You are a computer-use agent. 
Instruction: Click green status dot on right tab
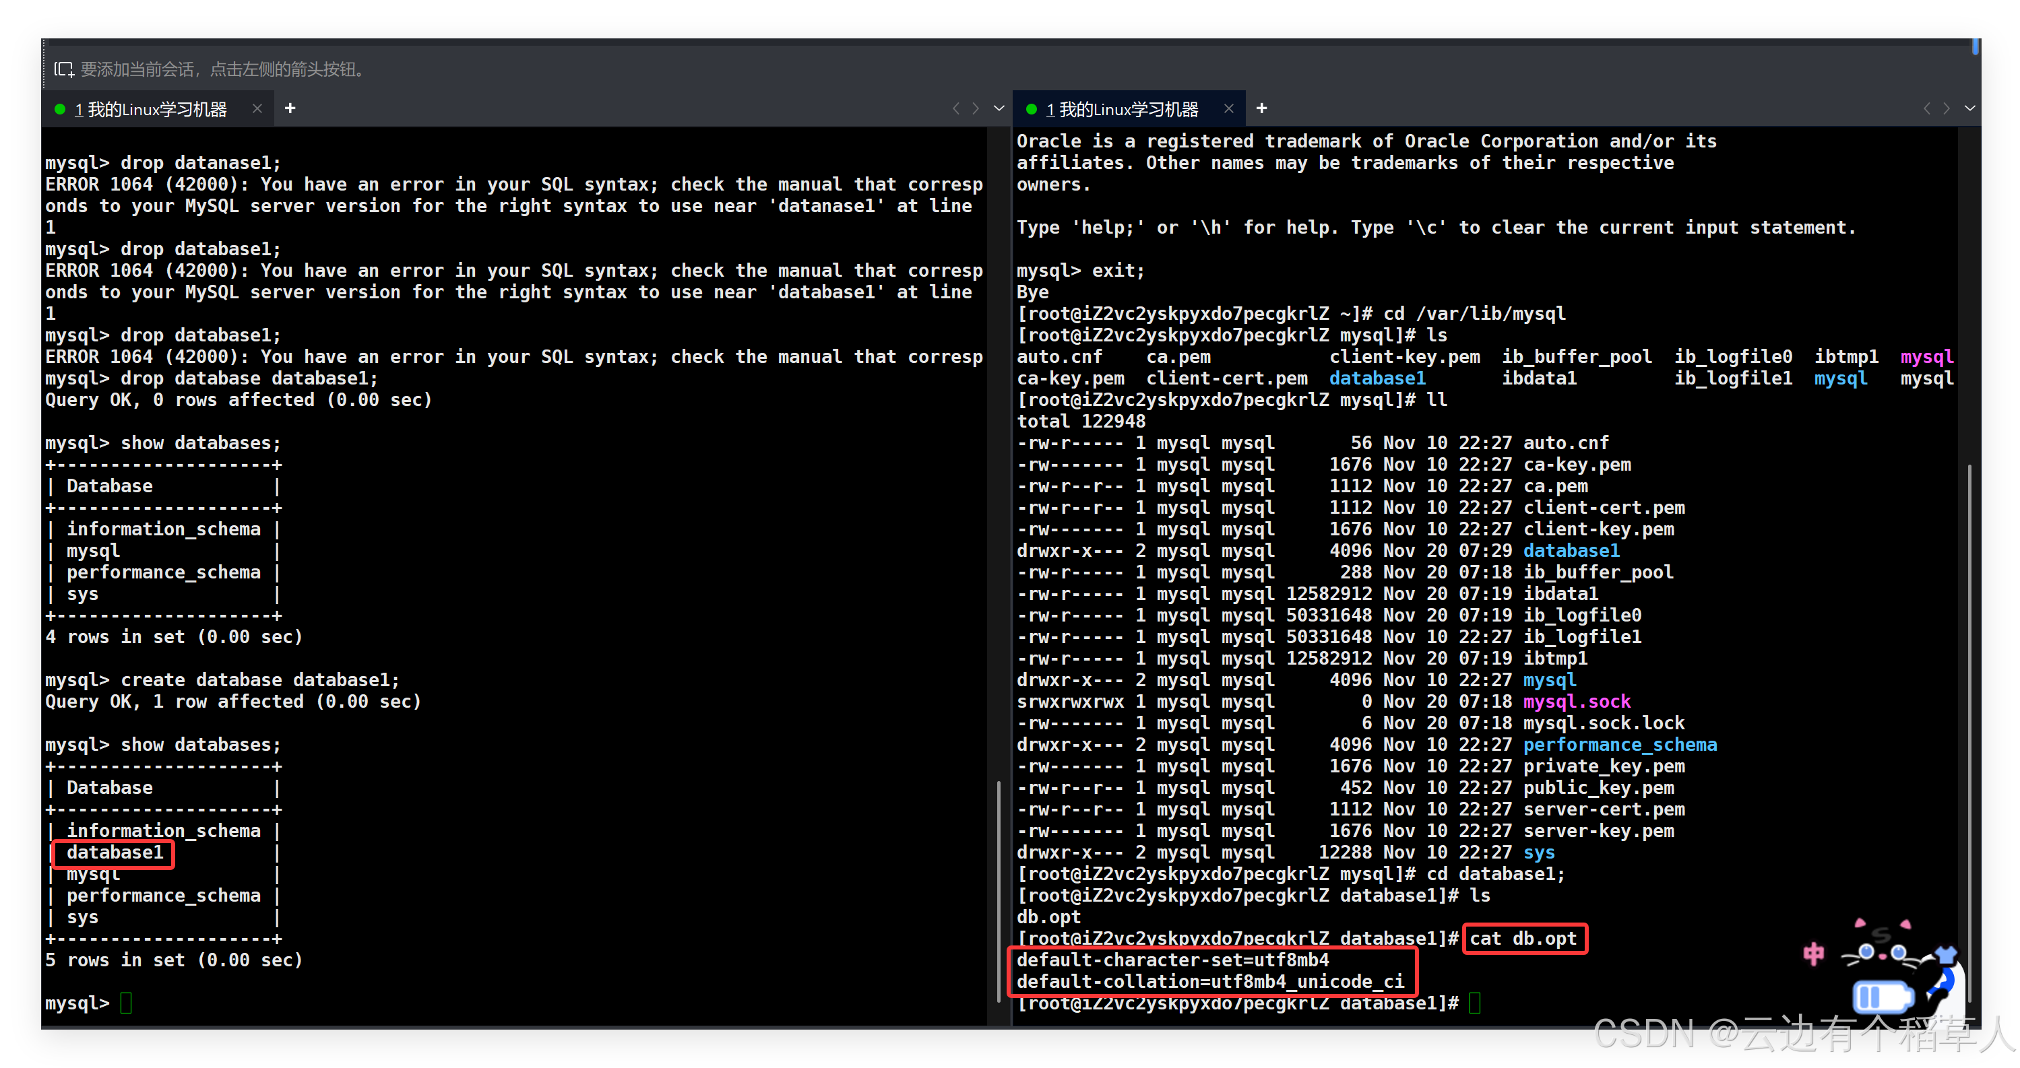click(1031, 109)
